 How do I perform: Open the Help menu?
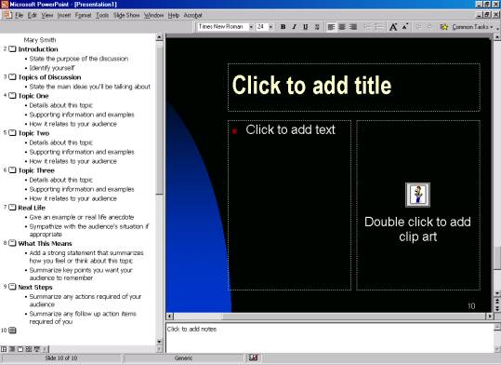point(174,15)
